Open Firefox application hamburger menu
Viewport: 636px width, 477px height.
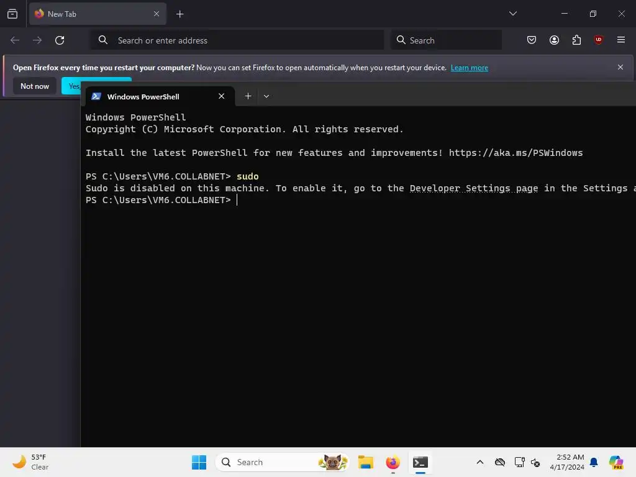[620, 40]
